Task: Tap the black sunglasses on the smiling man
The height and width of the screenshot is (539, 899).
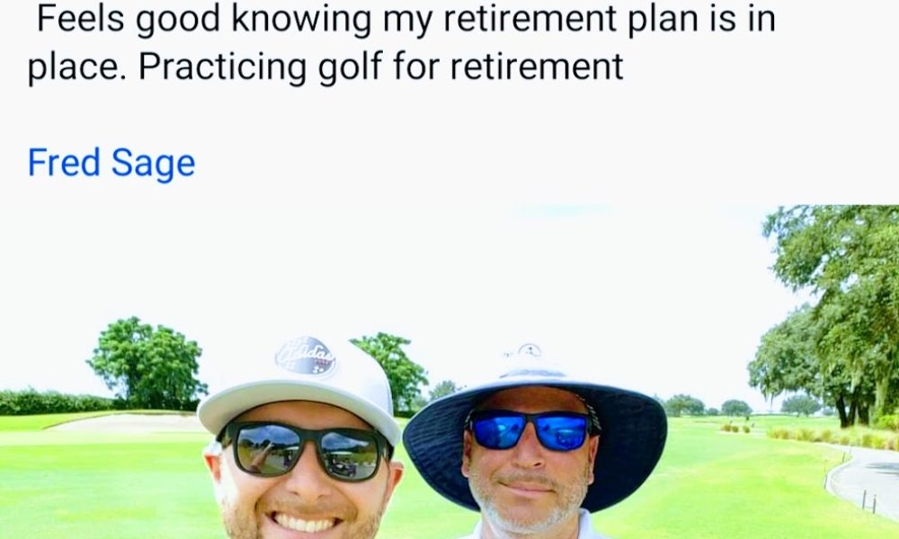Action: (x=305, y=451)
